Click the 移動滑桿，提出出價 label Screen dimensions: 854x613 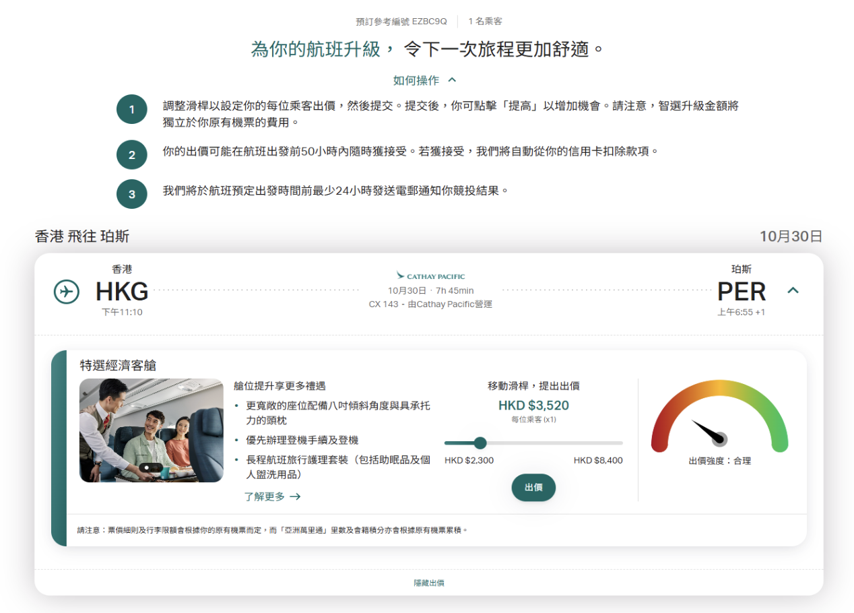[x=533, y=386]
